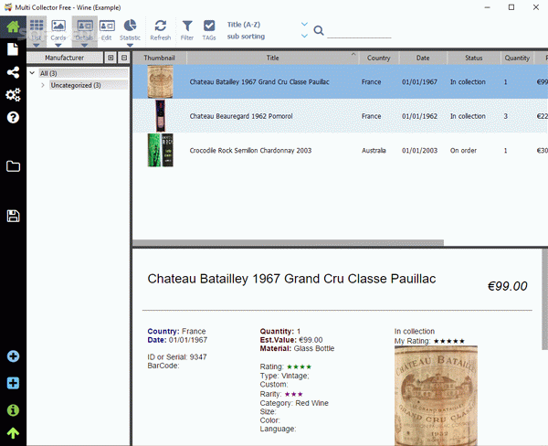
Task: Click the details pane vertical scrollbar
Action: tap(545, 299)
